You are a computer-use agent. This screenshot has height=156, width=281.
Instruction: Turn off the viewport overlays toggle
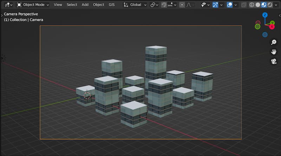(229, 5)
